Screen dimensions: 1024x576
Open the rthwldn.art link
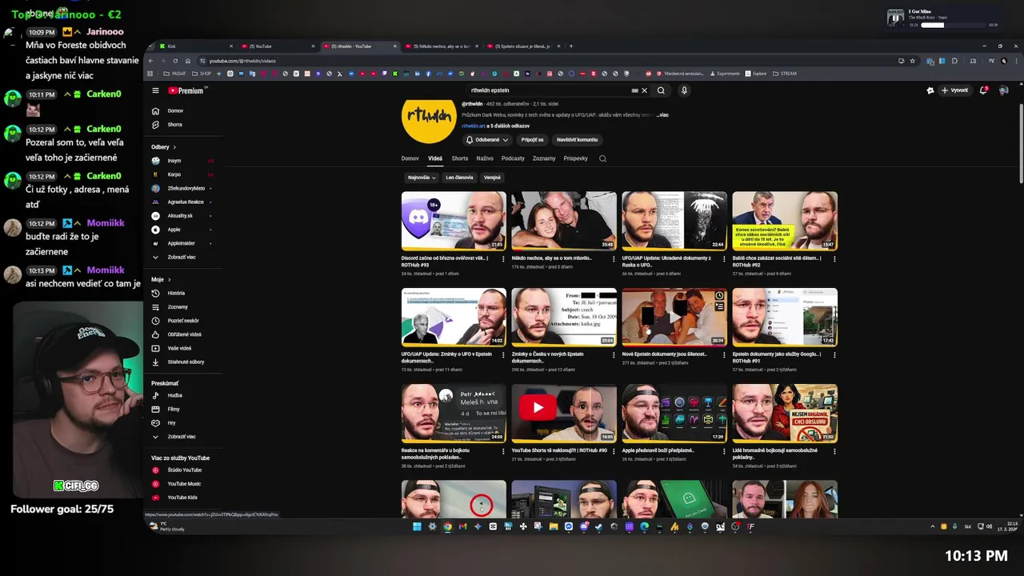pyautogui.click(x=473, y=126)
